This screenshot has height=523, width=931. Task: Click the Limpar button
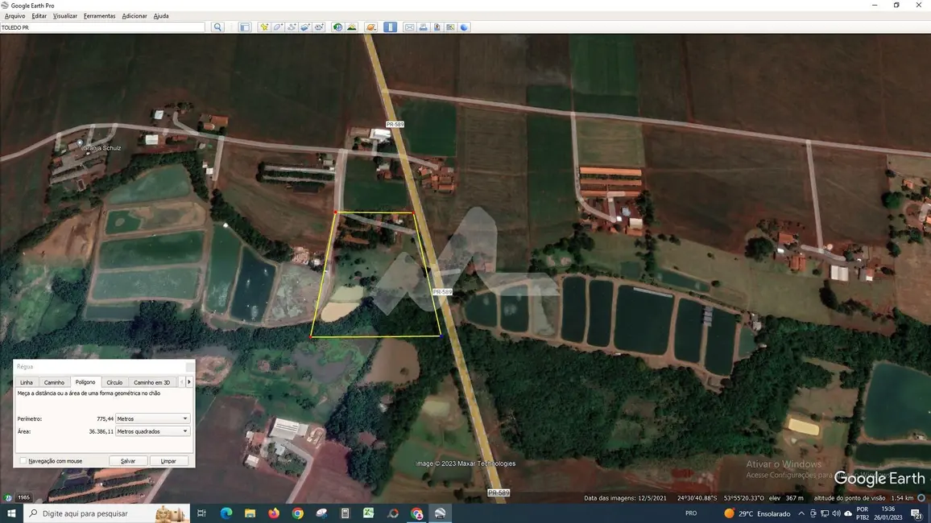(168, 461)
